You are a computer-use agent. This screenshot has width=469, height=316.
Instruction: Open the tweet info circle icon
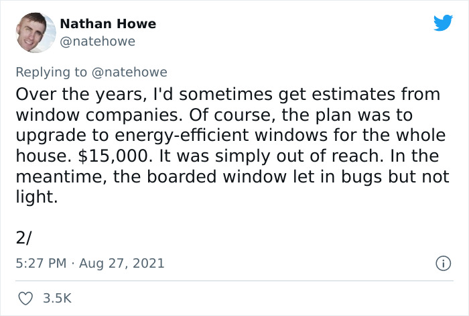click(x=442, y=263)
